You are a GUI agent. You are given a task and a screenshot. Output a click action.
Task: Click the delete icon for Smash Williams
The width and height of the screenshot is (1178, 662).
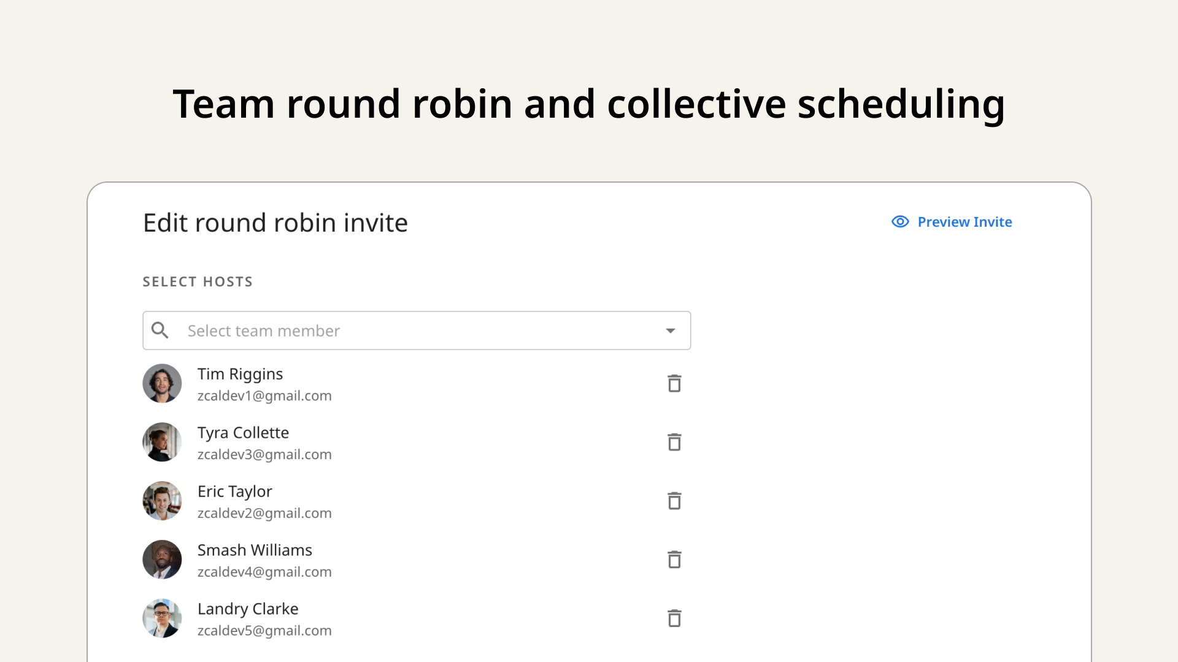[x=673, y=560]
